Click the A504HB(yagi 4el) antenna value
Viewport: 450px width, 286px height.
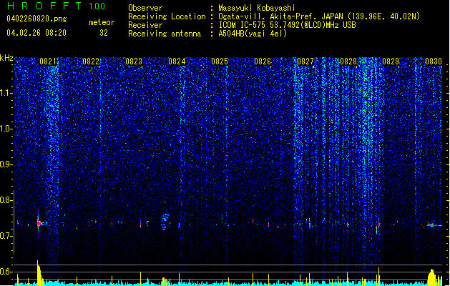[253, 34]
